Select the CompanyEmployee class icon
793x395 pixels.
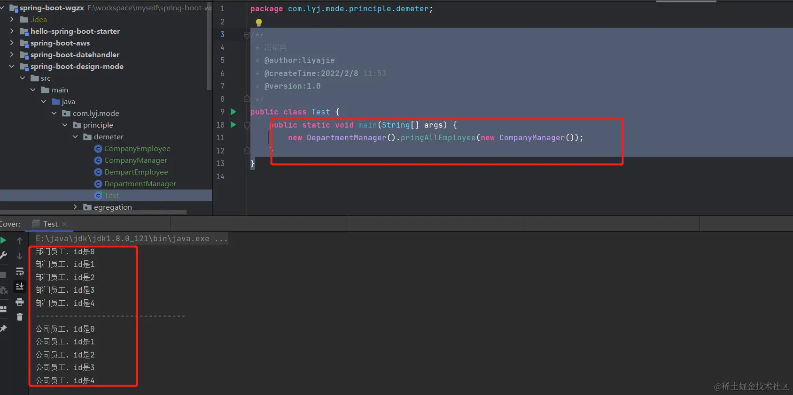[98, 149]
